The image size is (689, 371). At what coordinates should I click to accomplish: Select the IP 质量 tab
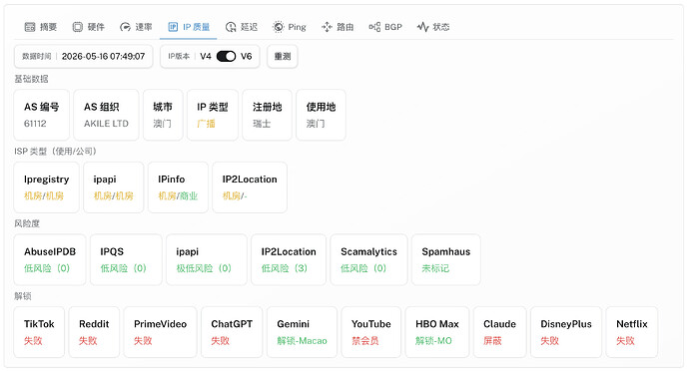(x=189, y=27)
